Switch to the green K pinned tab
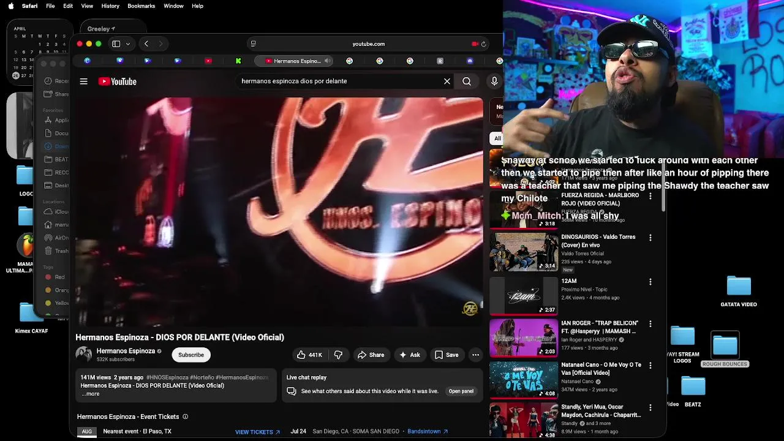This screenshot has width=784, height=441. [x=238, y=61]
